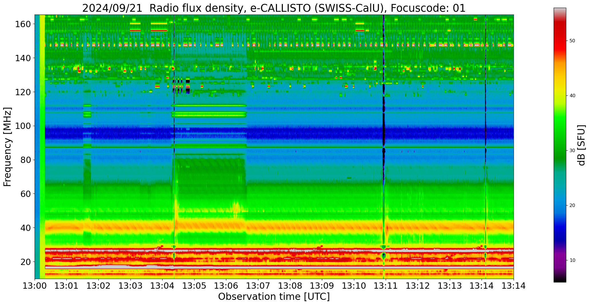Click the 40 frequency tick label

coord(25,228)
